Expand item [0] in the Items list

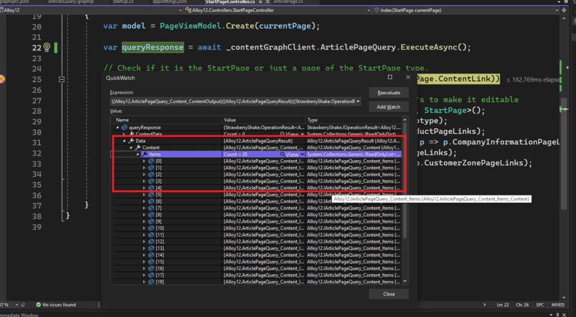point(144,161)
